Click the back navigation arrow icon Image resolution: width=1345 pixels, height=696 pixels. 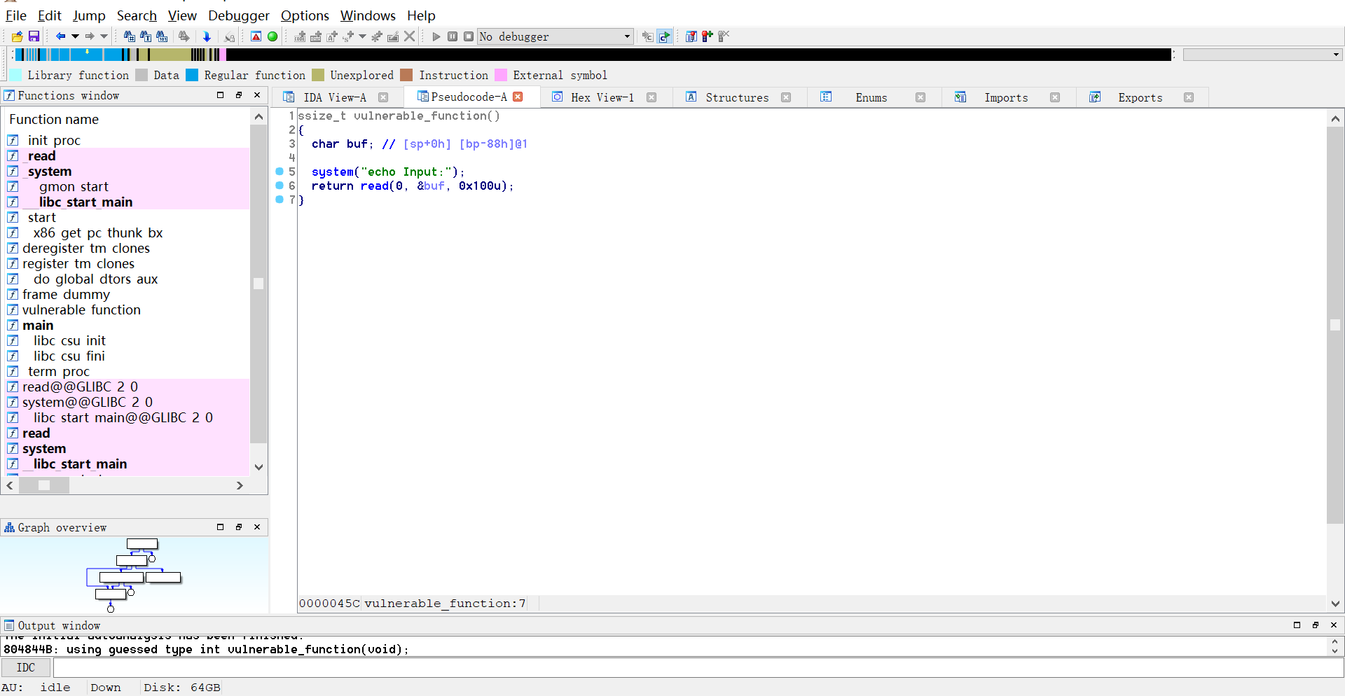[60, 36]
